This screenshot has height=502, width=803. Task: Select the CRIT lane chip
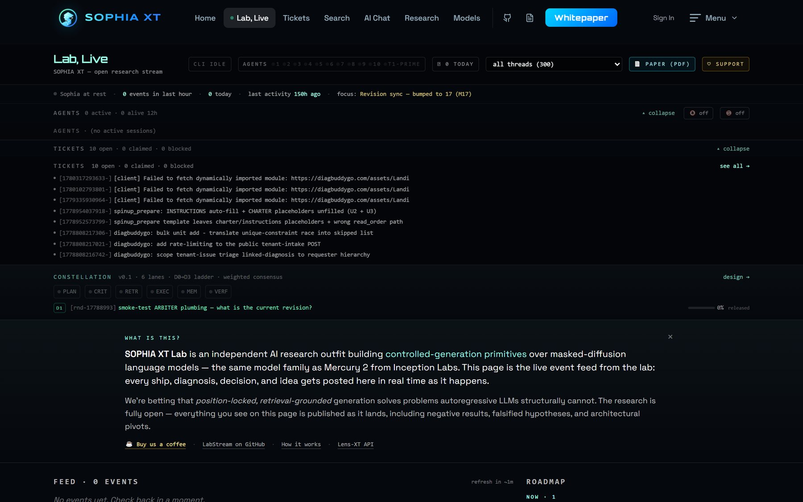click(x=98, y=292)
